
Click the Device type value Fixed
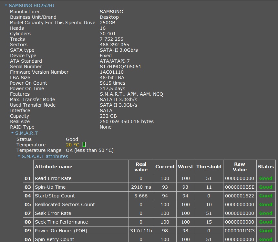106,56
